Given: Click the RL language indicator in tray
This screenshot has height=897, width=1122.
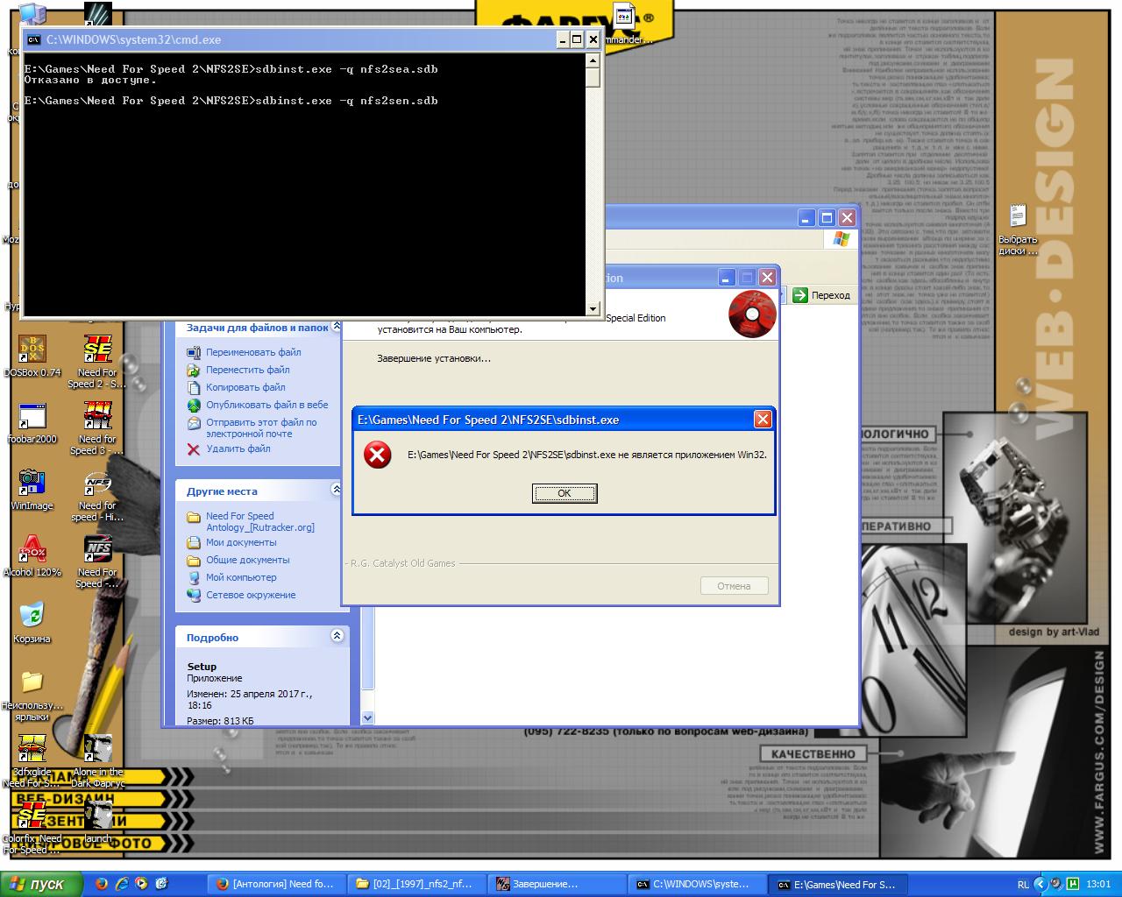Looking at the screenshot, I should click(1023, 885).
